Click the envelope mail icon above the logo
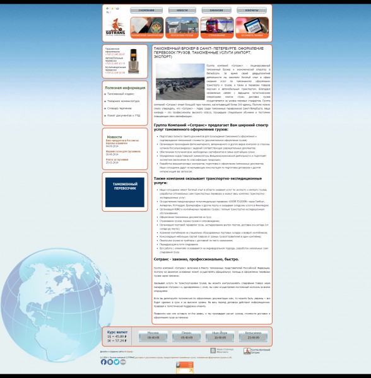The image size is (371, 378). 117,8
